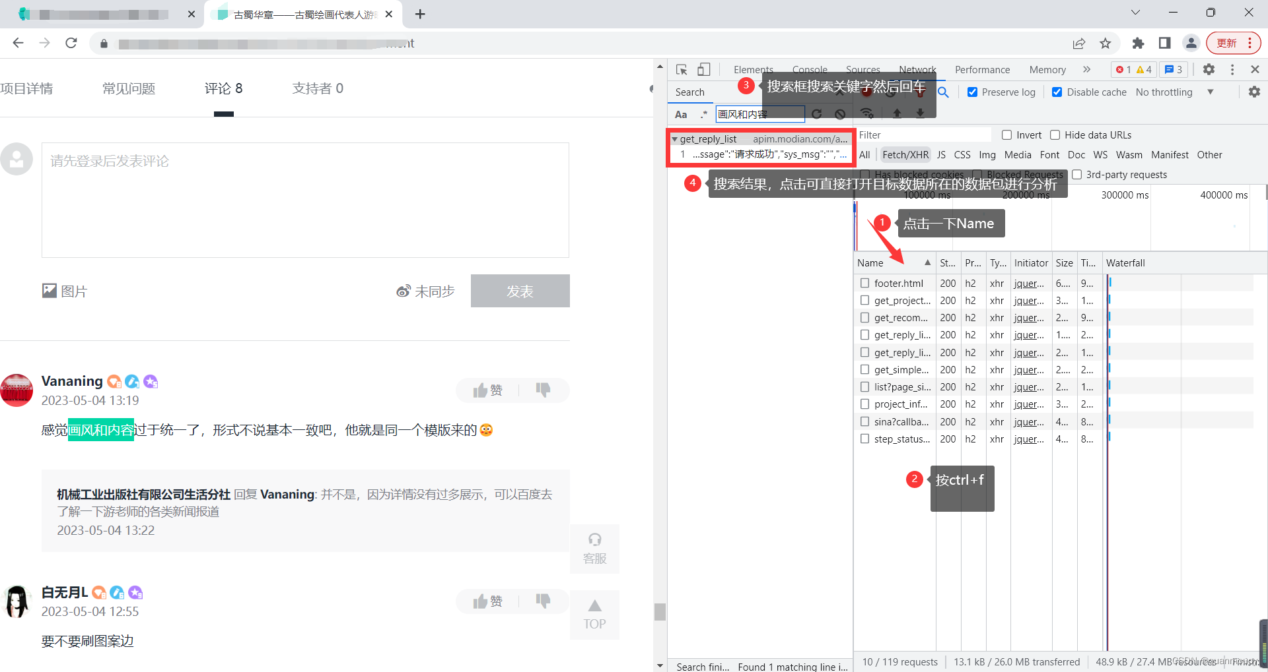Click 更新 browser update button

click(x=1233, y=43)
